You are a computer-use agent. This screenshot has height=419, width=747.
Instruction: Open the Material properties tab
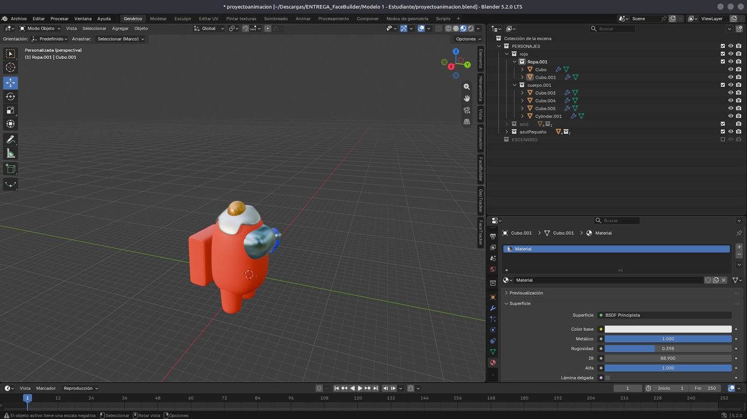tap(493, 362)
